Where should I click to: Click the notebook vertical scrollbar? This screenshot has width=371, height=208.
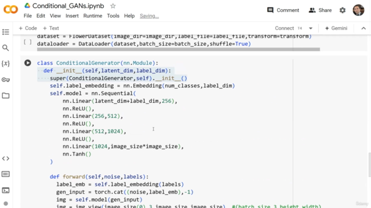point(370,165)
